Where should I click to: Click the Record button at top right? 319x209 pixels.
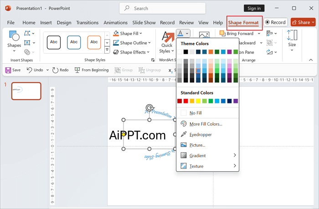tap(276, 22)
